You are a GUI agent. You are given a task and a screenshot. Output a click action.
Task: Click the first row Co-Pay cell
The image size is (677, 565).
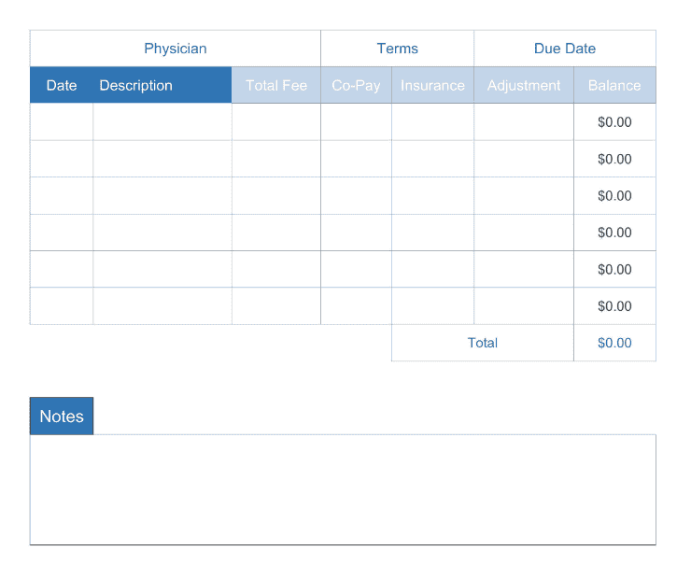tap(356, 121)
